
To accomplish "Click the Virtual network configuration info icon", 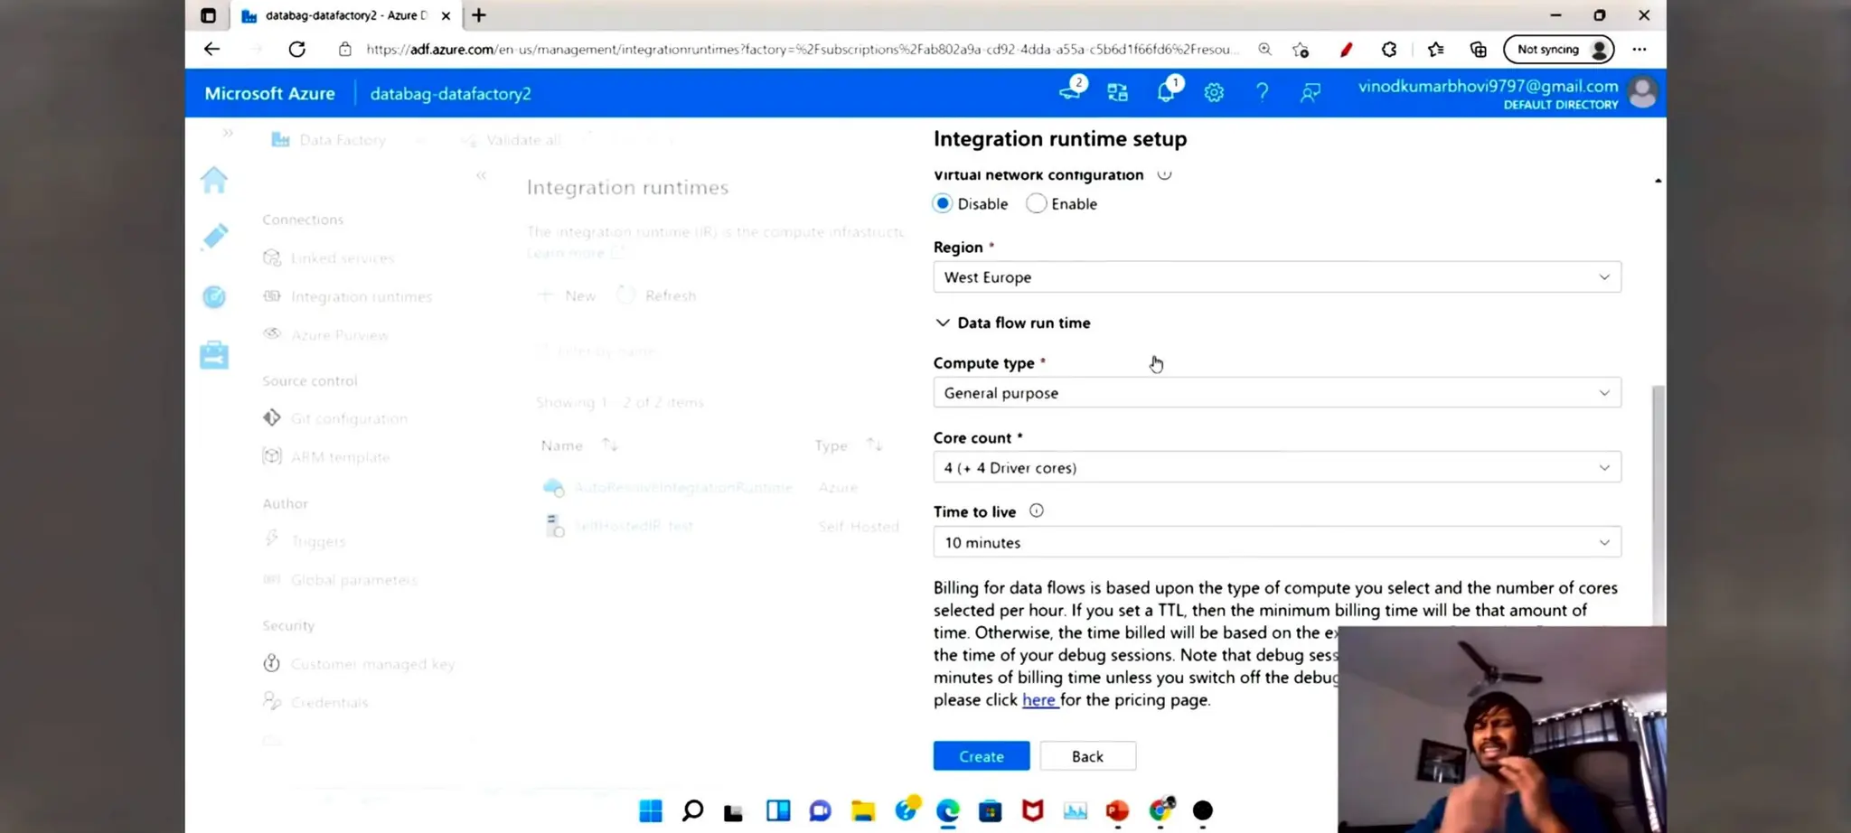I will tap(1165, 174).
